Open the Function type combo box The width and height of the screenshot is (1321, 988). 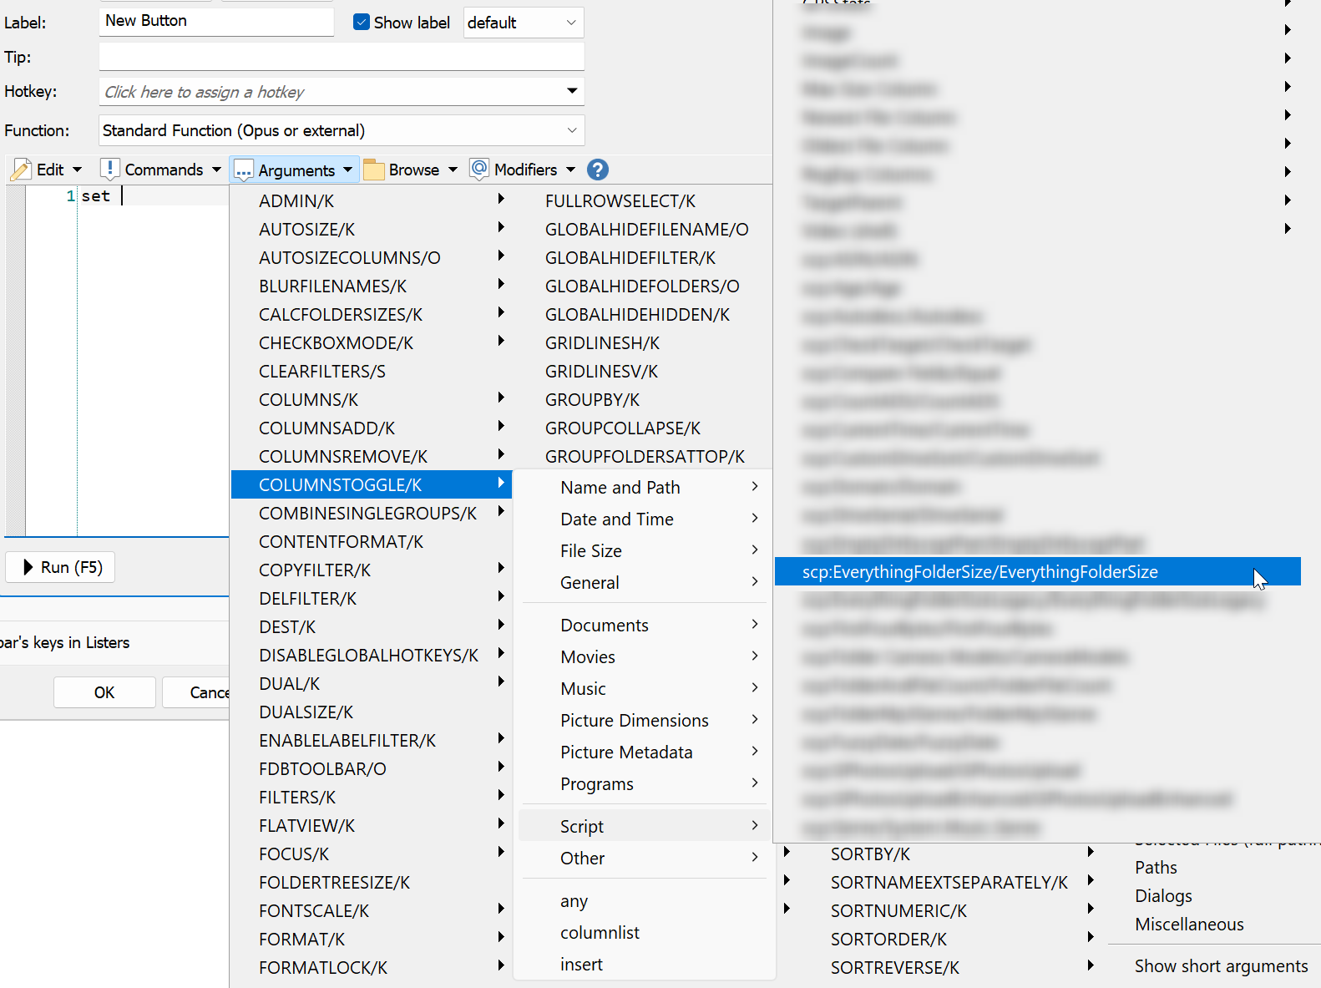click(342, 130)
